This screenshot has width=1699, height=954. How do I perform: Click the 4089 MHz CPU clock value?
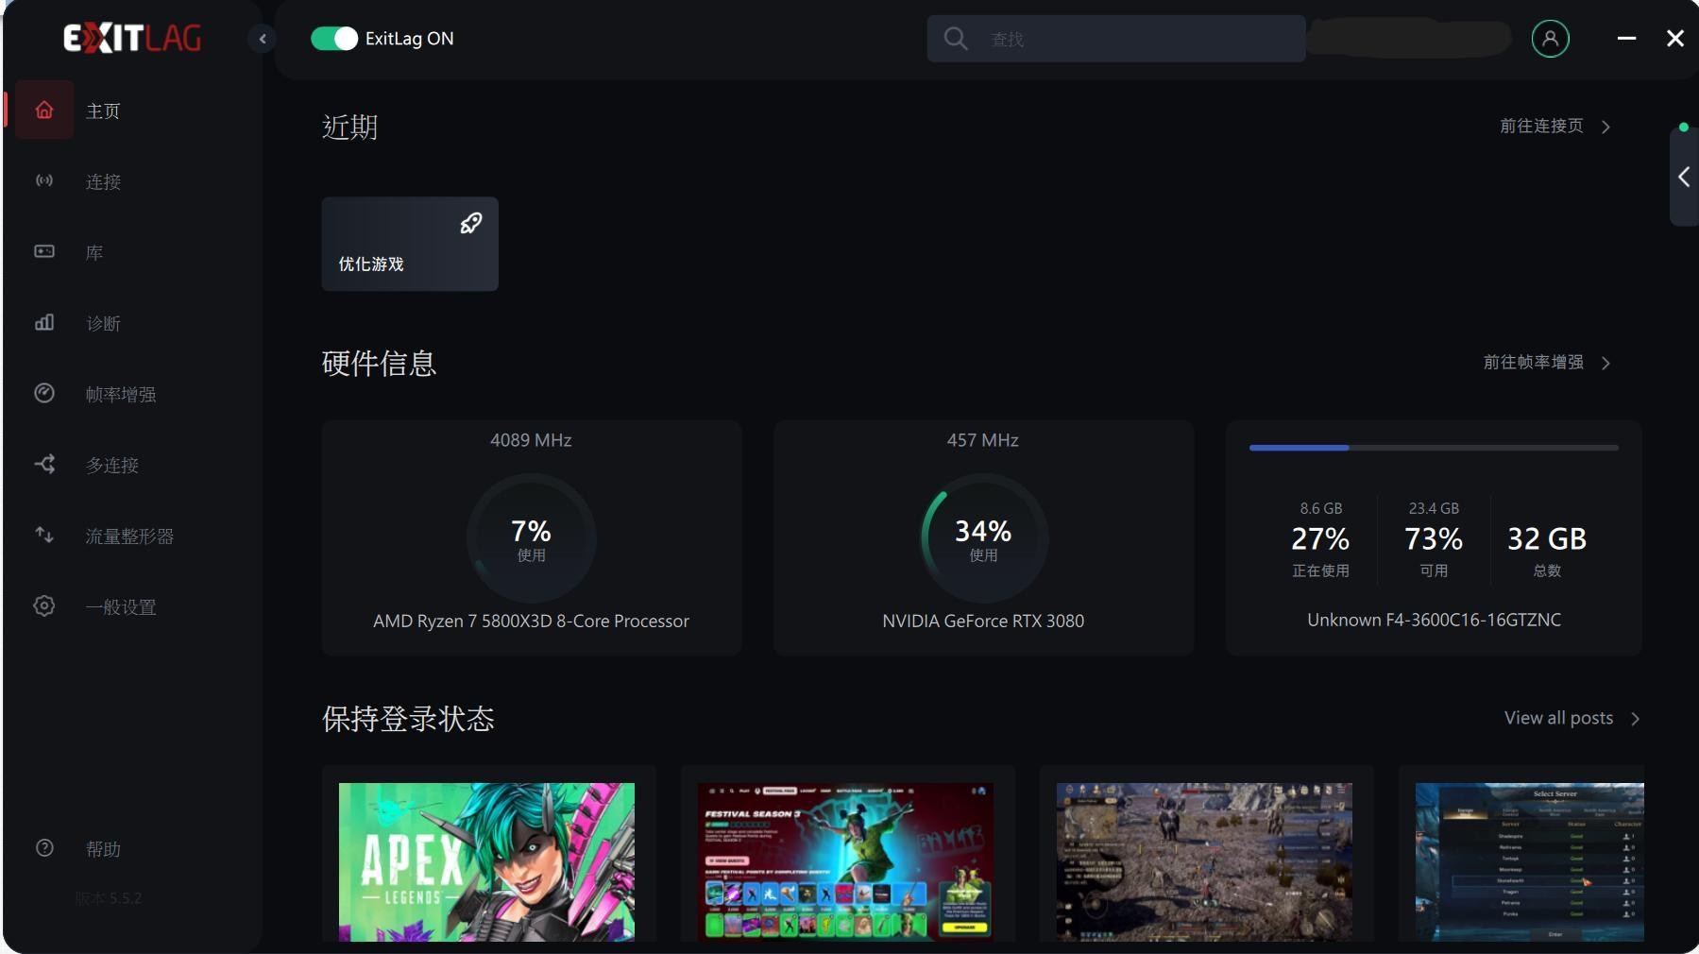[x=531, y=440]
